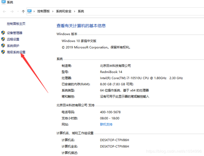Click the Forward navigation arrow

[x=12, y=11]
